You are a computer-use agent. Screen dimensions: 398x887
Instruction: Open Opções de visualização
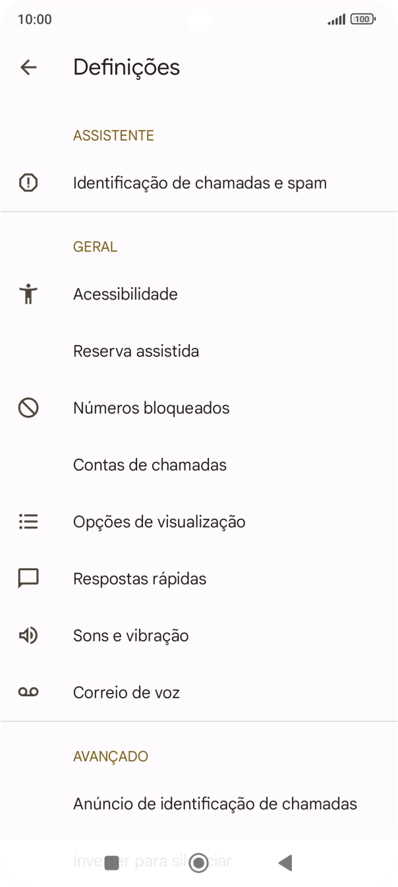[x=159, y=521]
